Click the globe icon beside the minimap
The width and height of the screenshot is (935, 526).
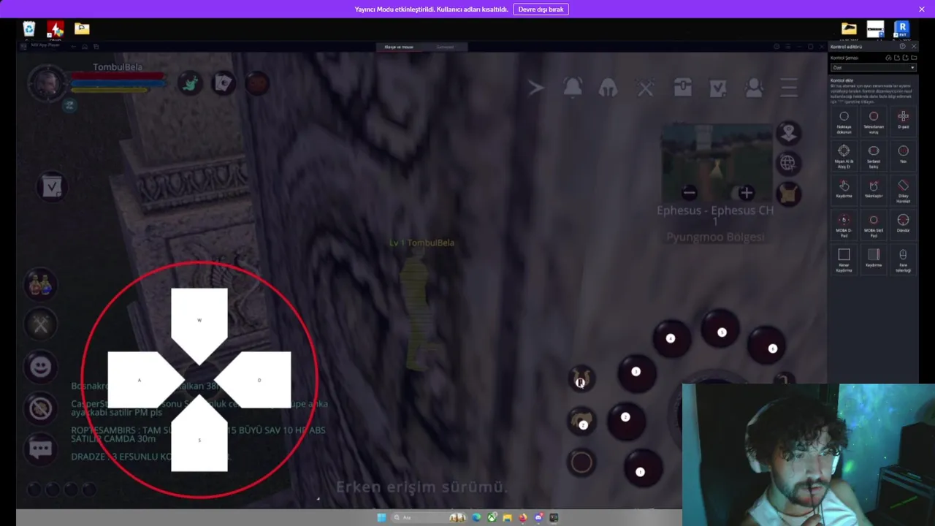coord(787,163)
